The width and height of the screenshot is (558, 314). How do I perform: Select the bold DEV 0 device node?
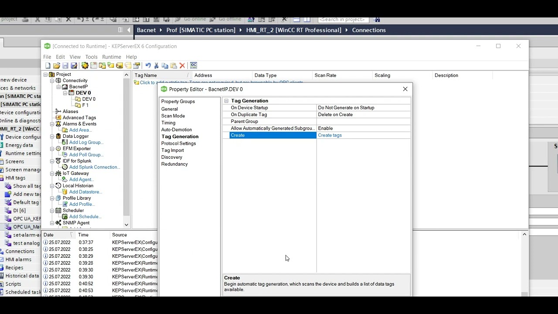pos(83,93)
